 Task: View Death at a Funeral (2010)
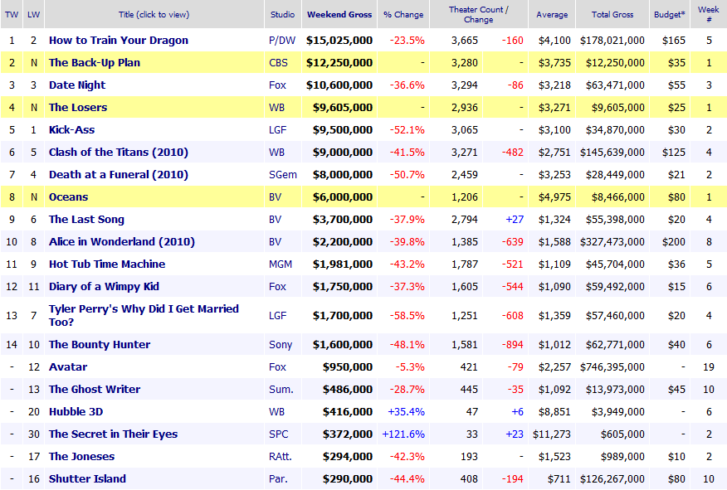119,175
